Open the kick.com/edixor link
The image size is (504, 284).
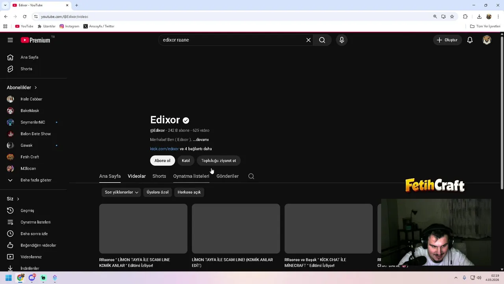point(164,149)
